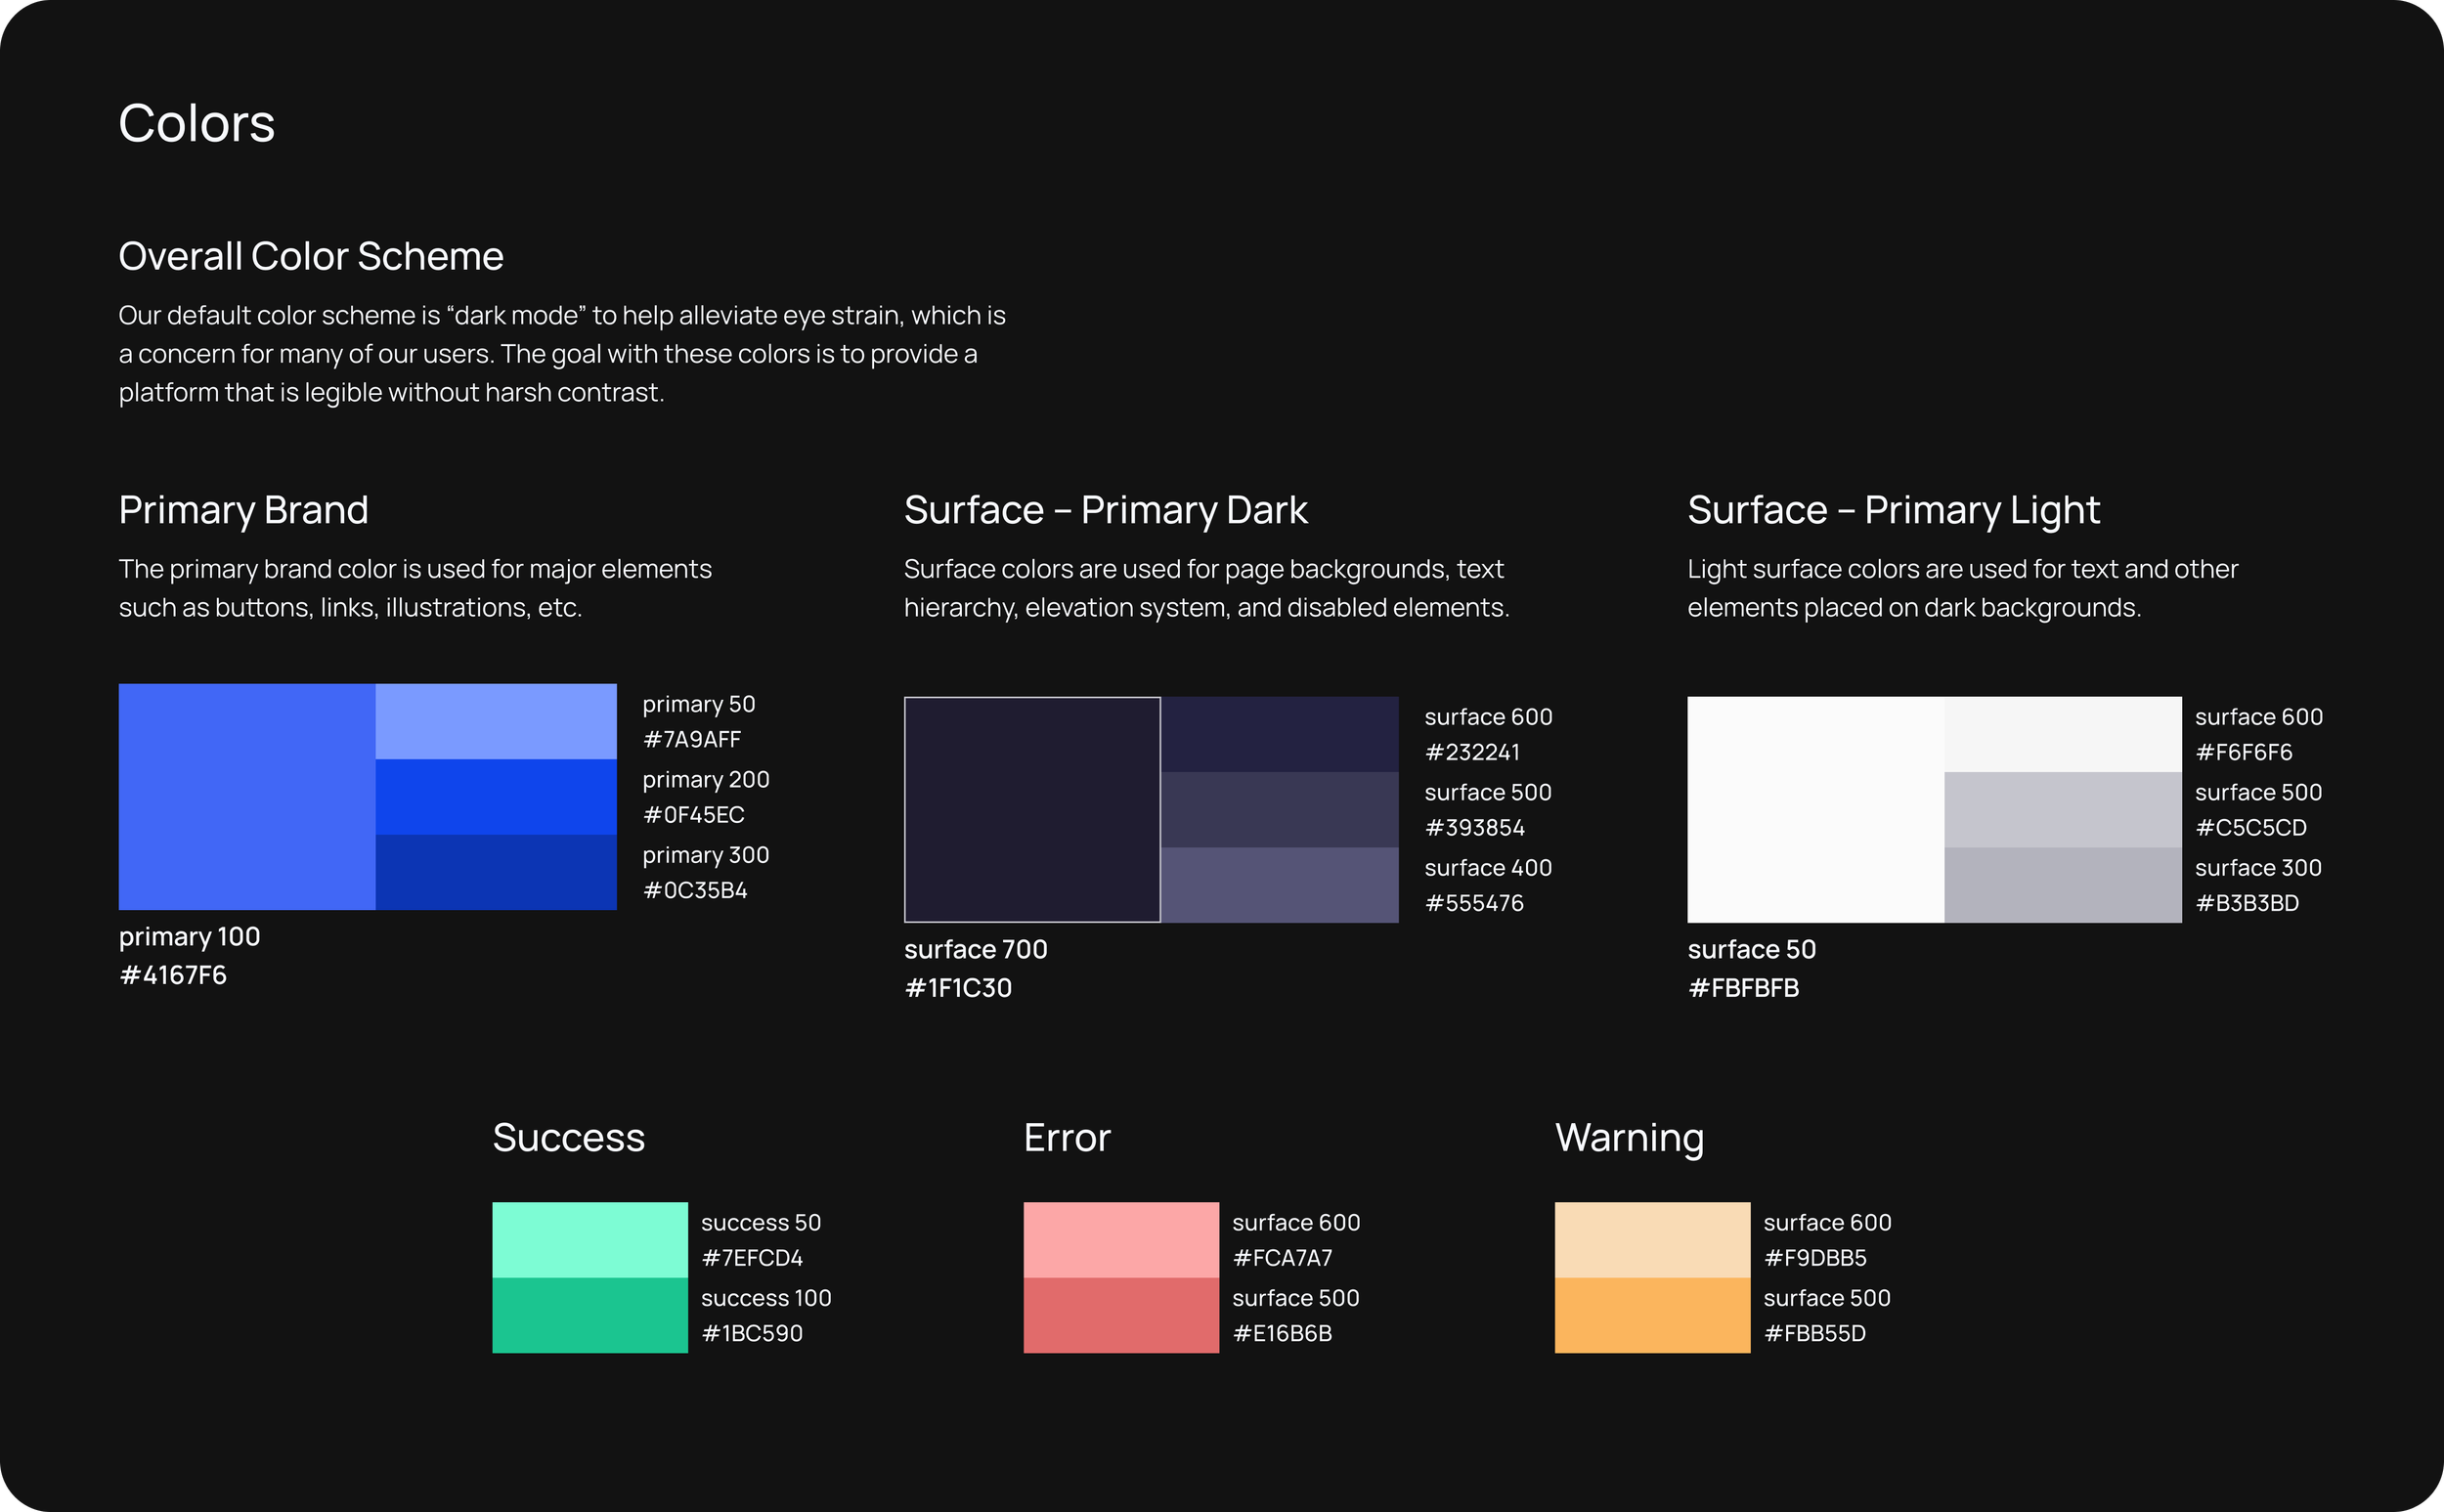Click the Overall Color Scheme heading
Image resolution: width=2444 pixels, height=1512 pixels.
pos(311,256)
